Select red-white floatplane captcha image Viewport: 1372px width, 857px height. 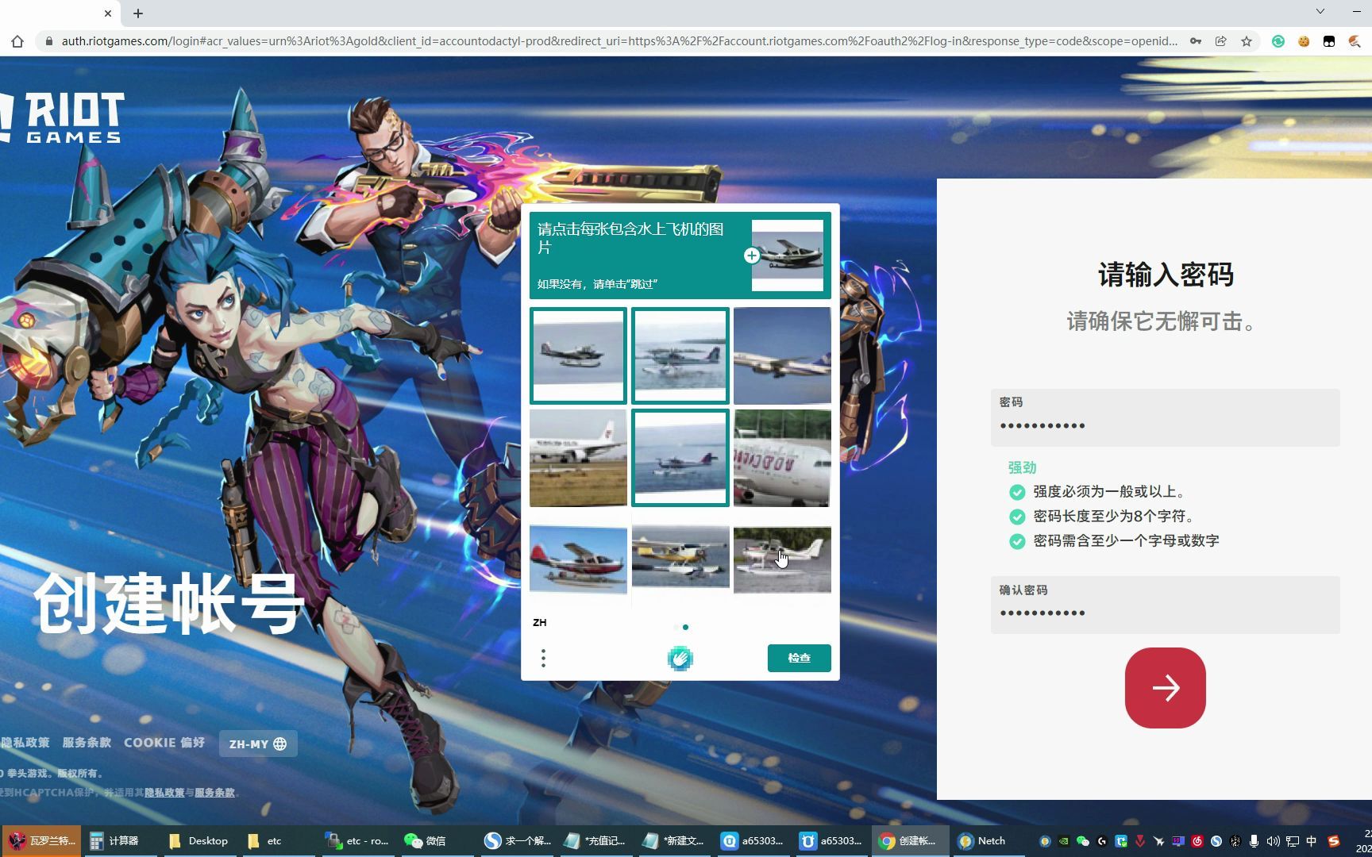coord(578,559)
